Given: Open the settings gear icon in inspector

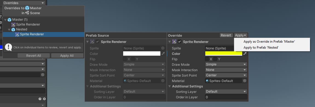Looking at the screenshot, I should coord(44,99).
